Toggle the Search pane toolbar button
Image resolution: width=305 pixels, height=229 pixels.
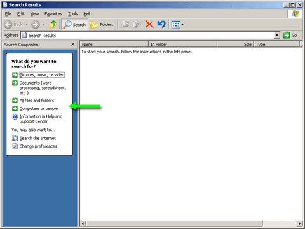74,25
